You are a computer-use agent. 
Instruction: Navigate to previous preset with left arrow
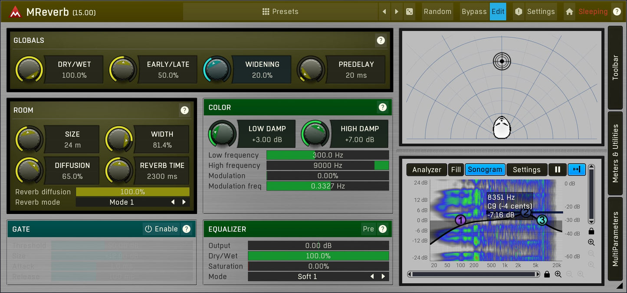coord(384,12)
